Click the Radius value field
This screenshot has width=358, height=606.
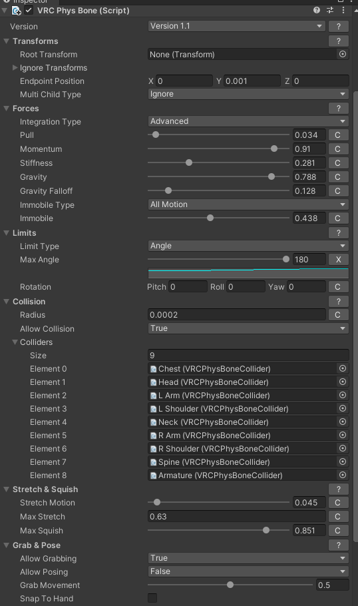(x=237, y=314)
